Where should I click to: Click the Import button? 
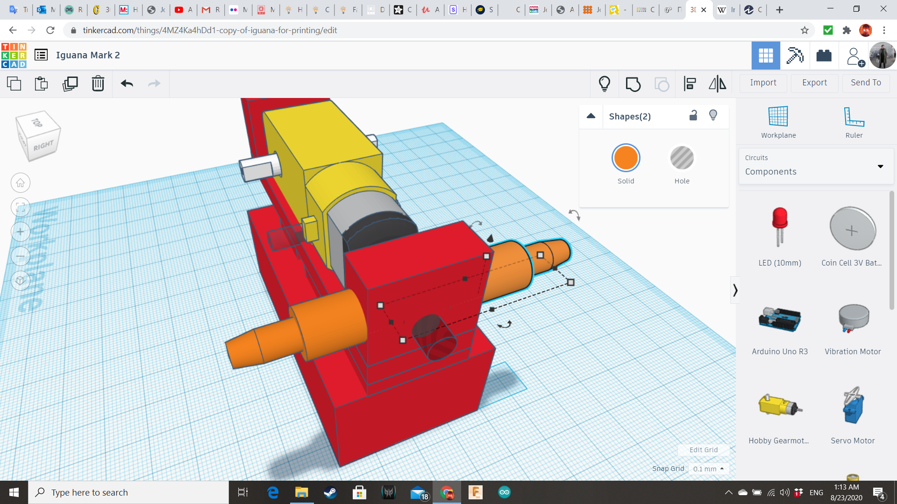[763, 83]
